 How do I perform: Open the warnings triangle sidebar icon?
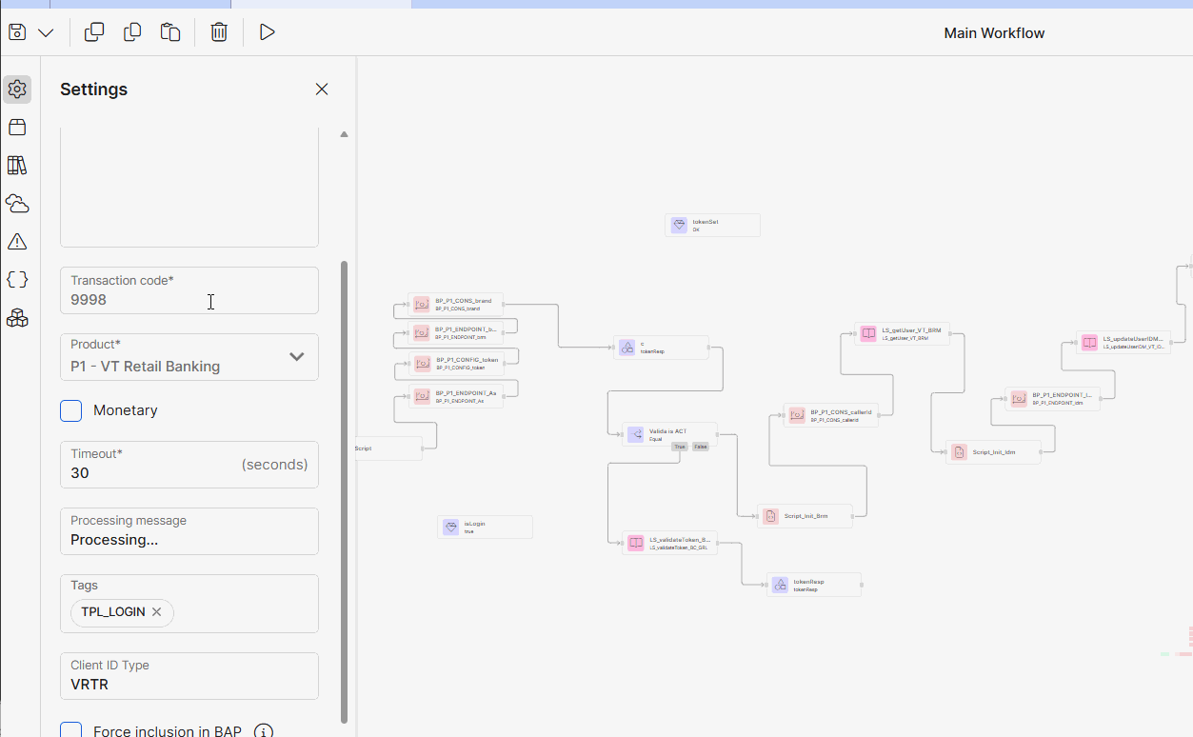17,242
